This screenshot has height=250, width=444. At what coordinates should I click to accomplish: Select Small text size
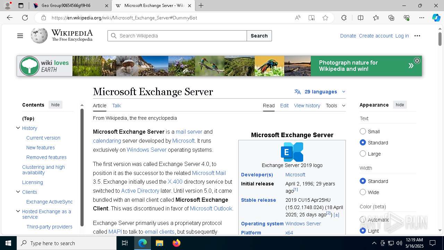[x=363, y=131]
